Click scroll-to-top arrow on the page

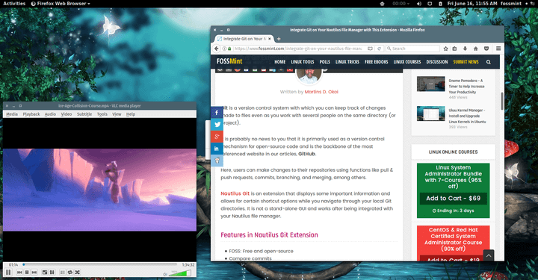pyautogui.click(x=488, y=255)
